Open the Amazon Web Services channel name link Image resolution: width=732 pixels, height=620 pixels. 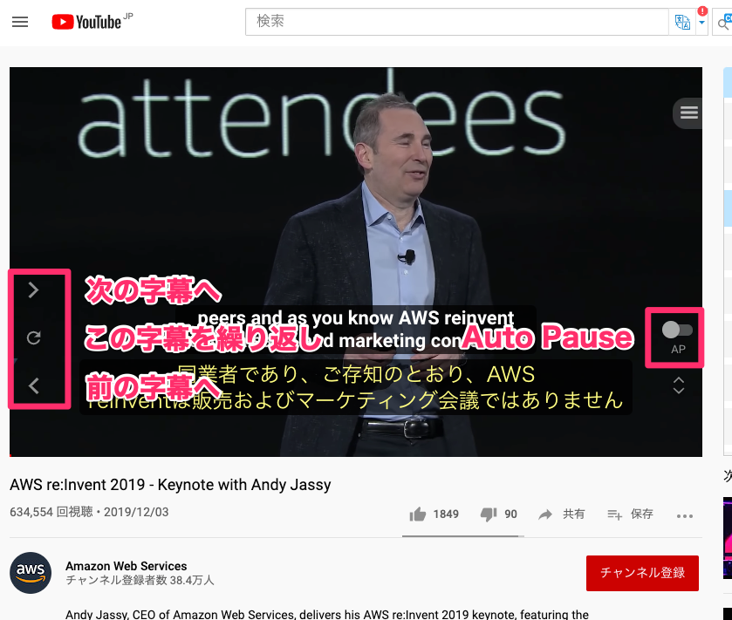126,566
